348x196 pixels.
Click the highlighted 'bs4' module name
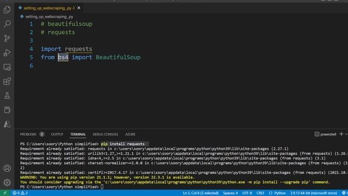(x=63, y=57)
